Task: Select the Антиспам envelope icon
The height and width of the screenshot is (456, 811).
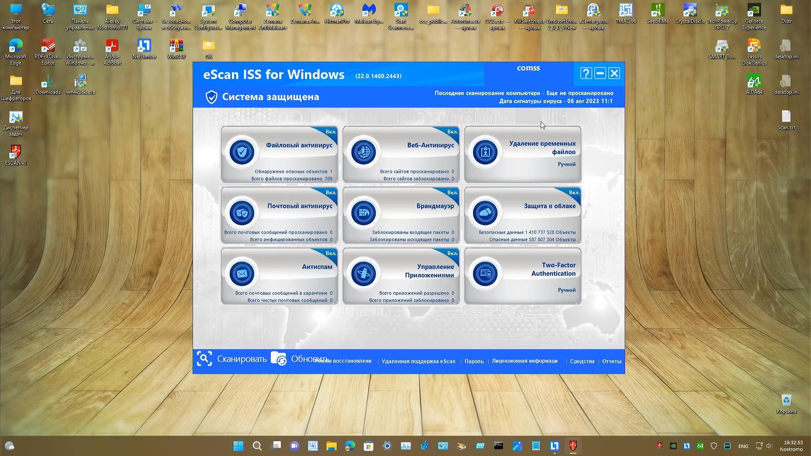Action: click(x=242, y=274)
